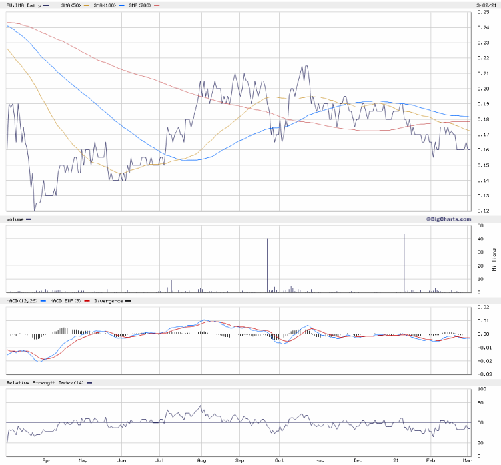This screenshot has width=501, height=465.
Task: Click the Divergence black legend marker
Action: click(128, 301)
